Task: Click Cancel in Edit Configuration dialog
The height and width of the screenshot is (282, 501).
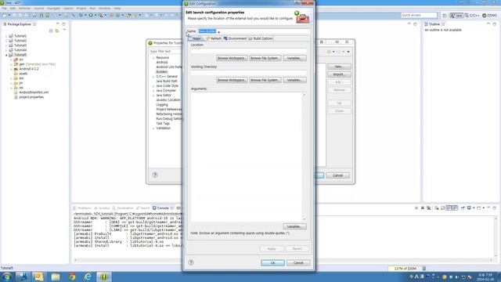Action: (298, 263)
